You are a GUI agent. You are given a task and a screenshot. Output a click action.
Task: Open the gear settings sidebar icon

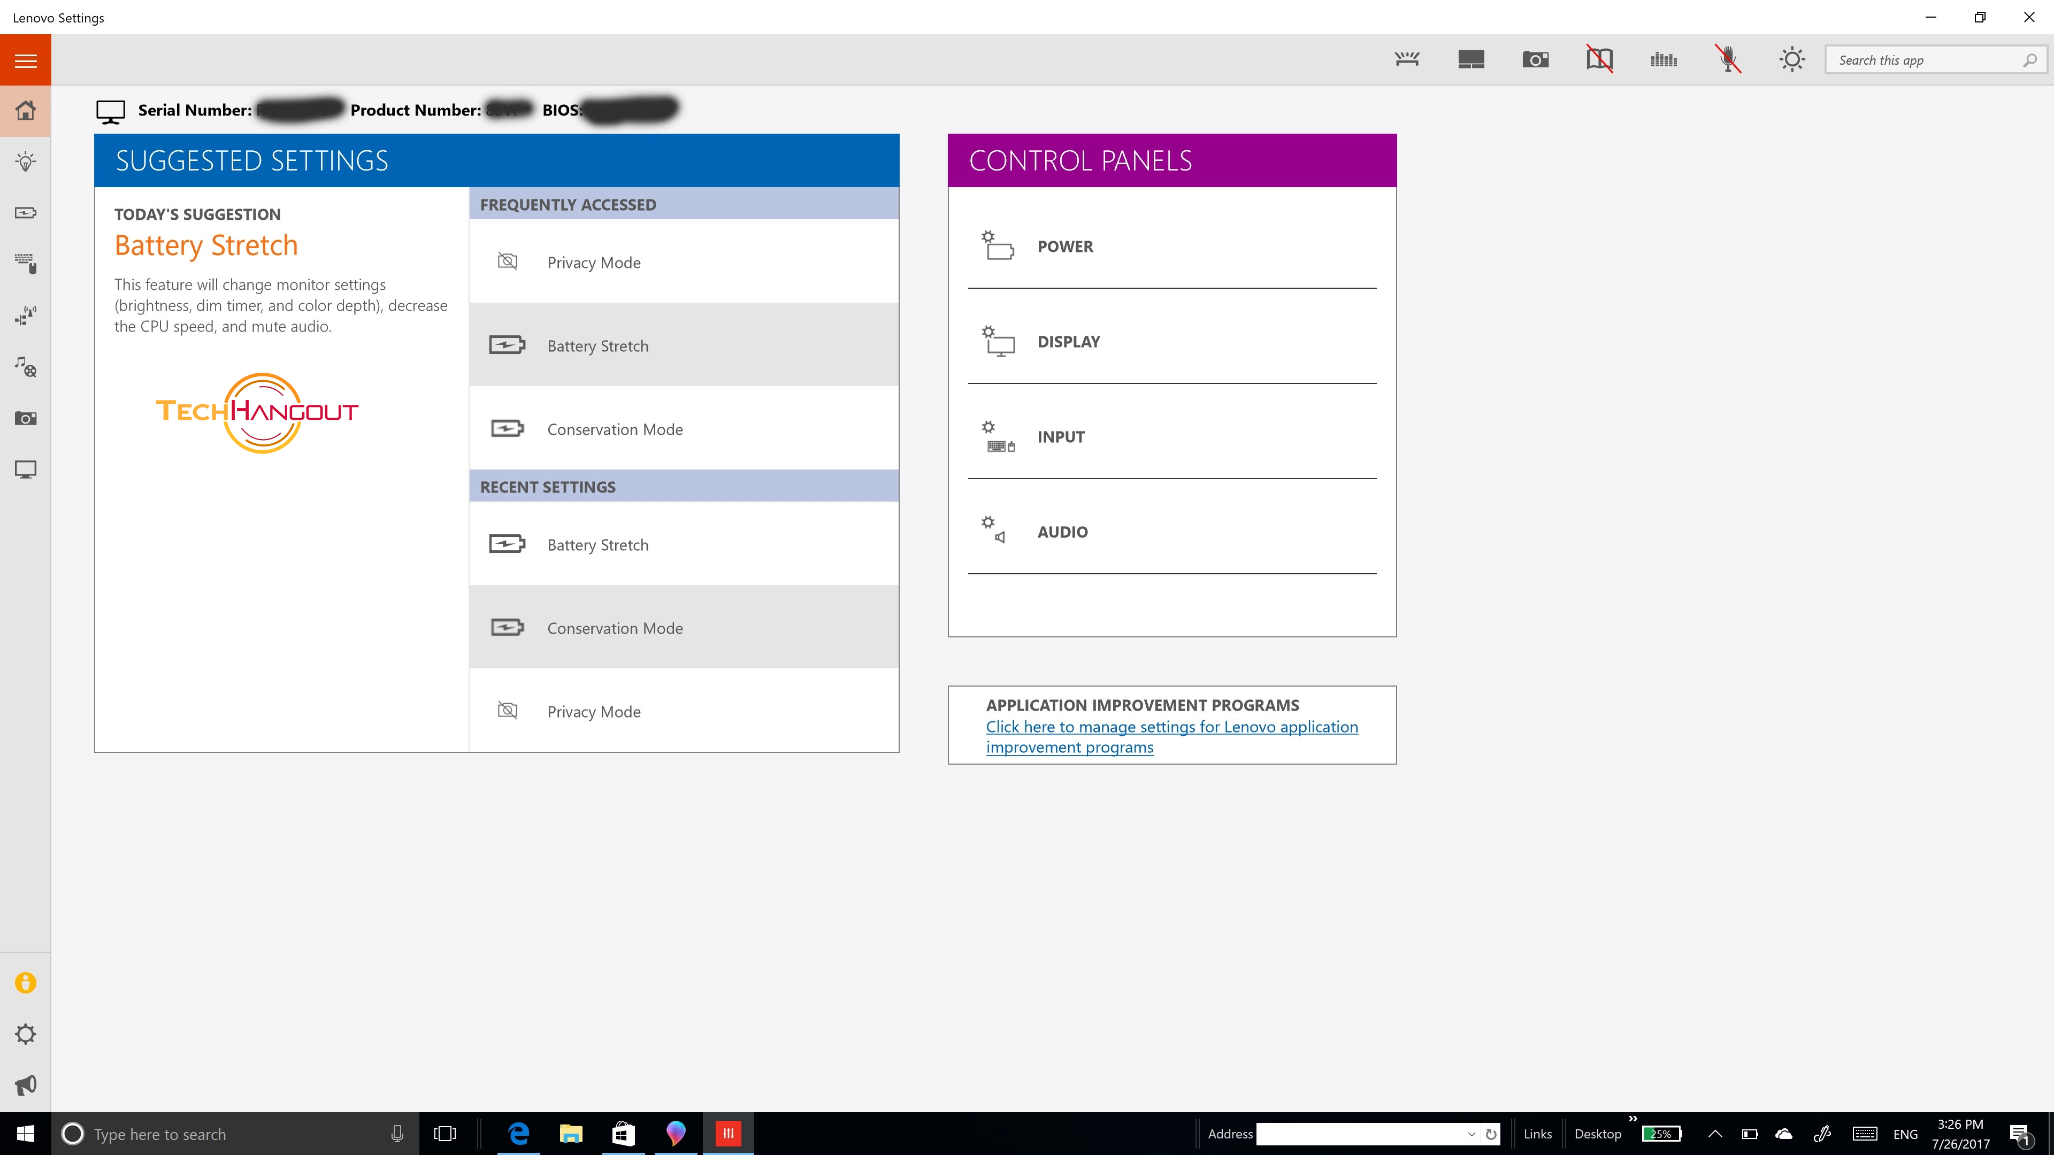coord(26,1034)
